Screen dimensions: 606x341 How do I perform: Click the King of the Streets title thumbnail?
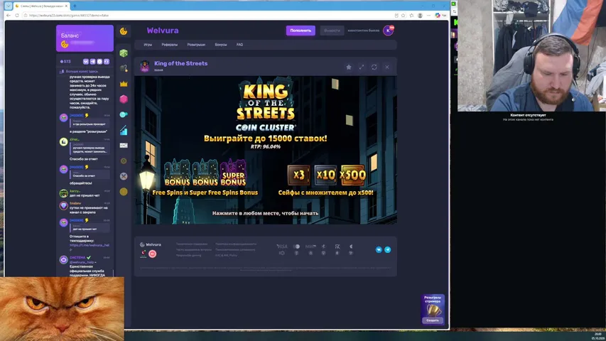(144, 66)
